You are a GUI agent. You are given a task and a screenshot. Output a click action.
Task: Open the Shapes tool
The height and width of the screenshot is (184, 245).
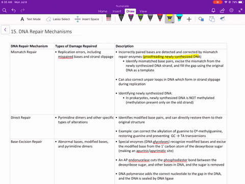(x=201, y=19)
